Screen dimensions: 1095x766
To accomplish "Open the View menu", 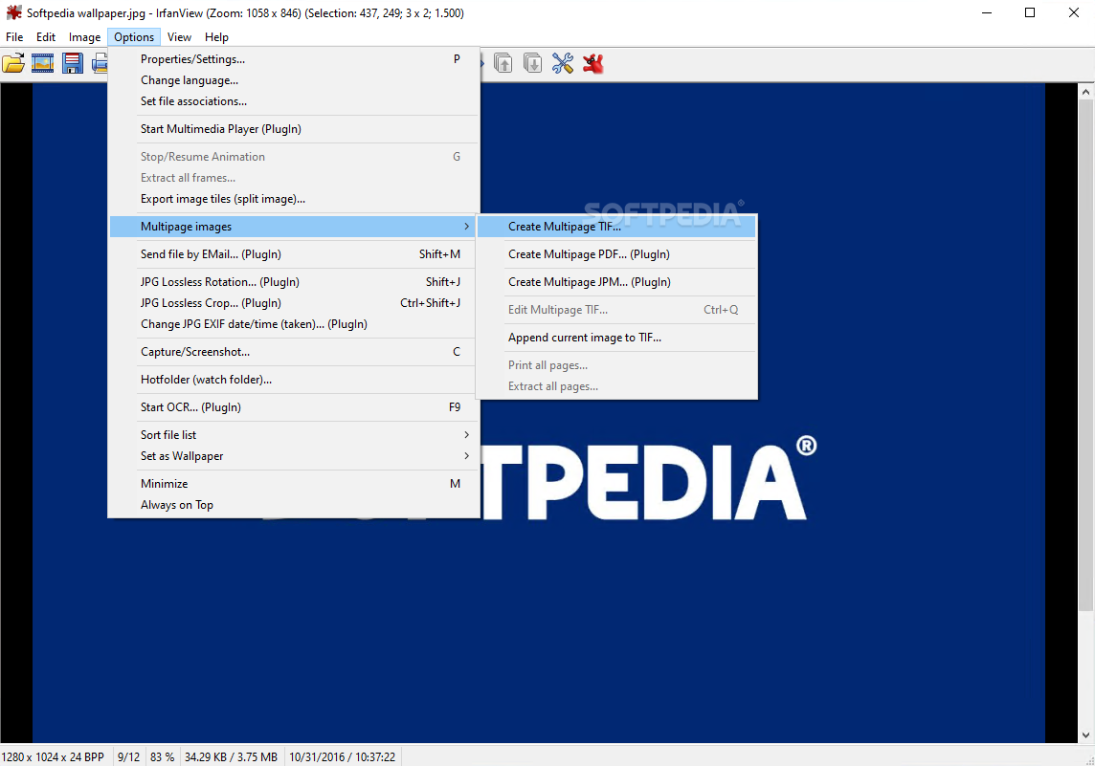I will [180, 37].
